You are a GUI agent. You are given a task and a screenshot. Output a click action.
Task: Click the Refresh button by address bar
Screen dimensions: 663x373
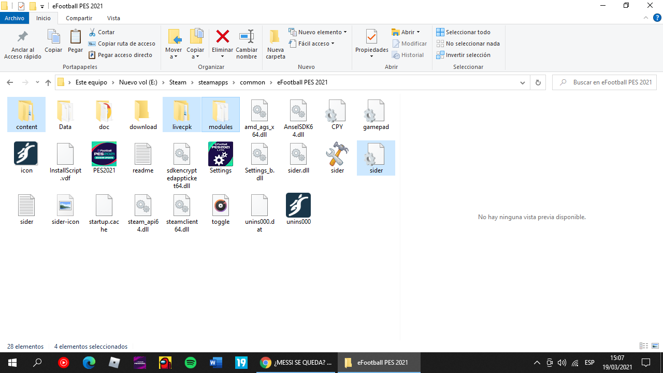click(538, 82)
